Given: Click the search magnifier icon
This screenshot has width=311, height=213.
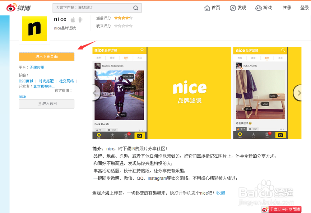Looking at the screenshot, I should coord(136,8).
